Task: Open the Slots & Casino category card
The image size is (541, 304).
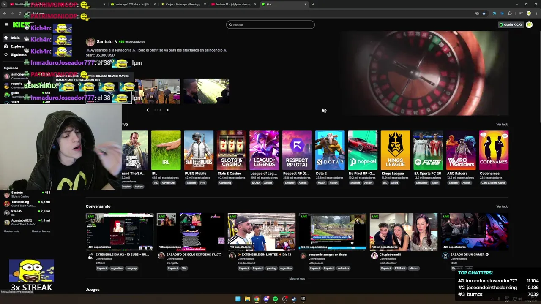Action: (x=231, y=150)
